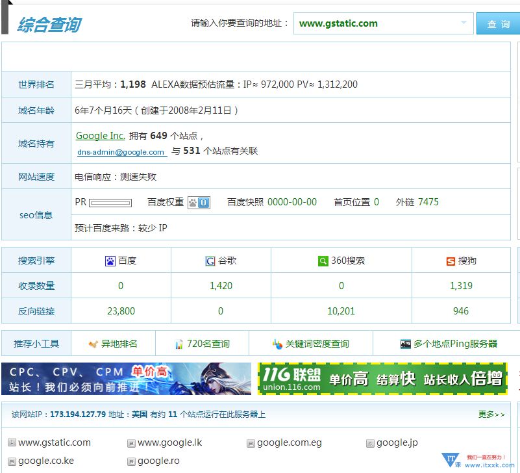Open the www.google.lk site link
The width and height of the screenshot is (520, 473).
(170, 442)
